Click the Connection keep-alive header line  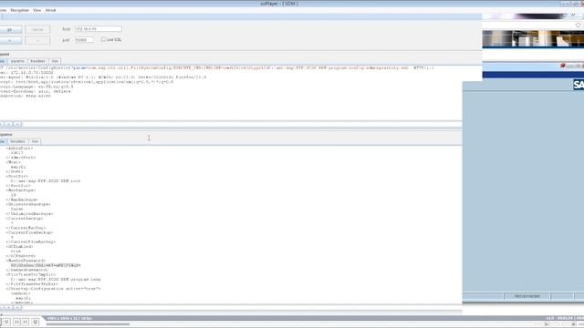click(x=26, y=96)
